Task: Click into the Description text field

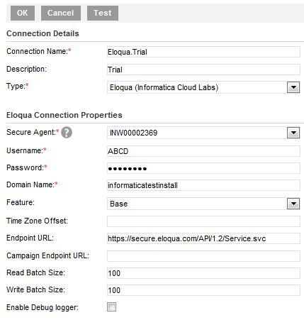Action: click(203, 70)
